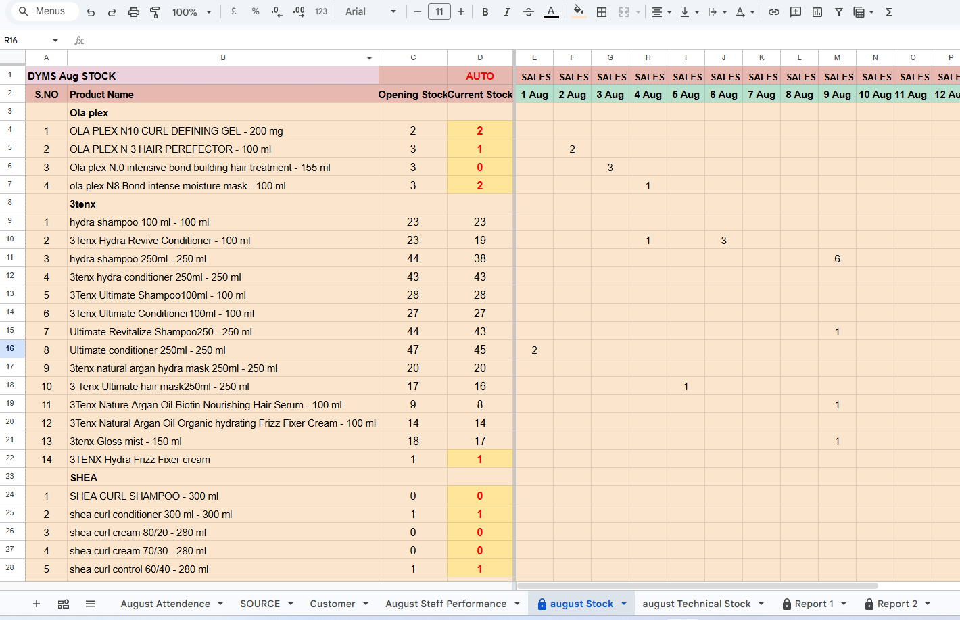Decrease font size with minus icon
This screenshot has height=620, width=960.
tap(417, 11)
